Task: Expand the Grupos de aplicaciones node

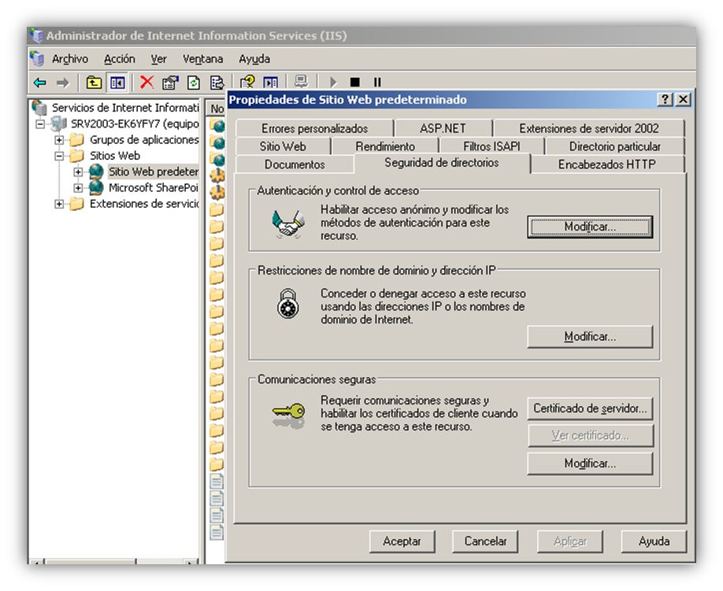Action: pyautogui.click(x=59, y=139)
